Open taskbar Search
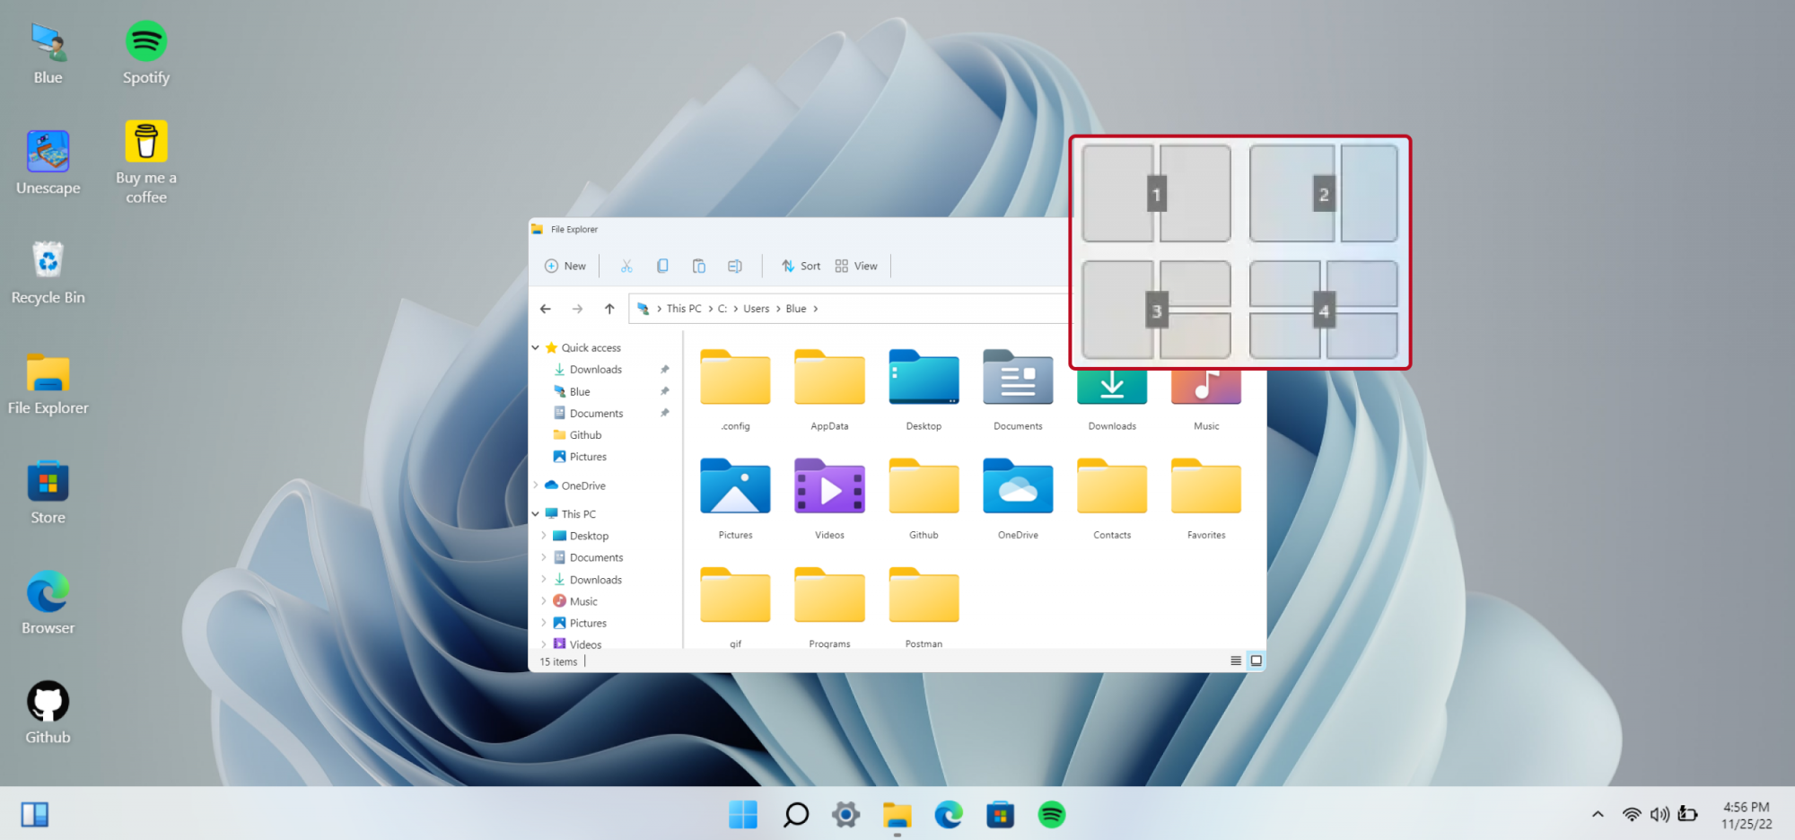Screen dimensions: 1795x840 click(795, 815)
